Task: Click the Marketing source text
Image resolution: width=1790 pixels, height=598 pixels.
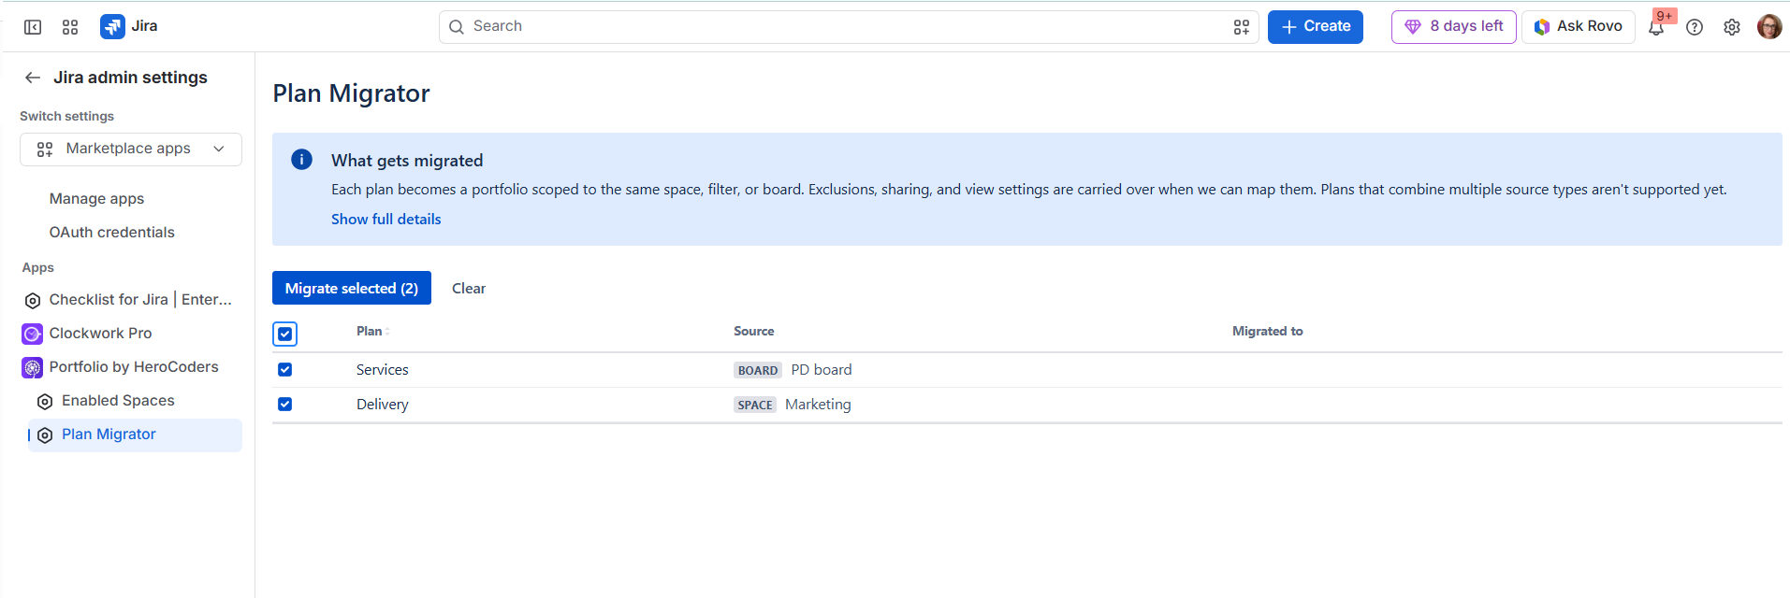Action: pos(818,405)
